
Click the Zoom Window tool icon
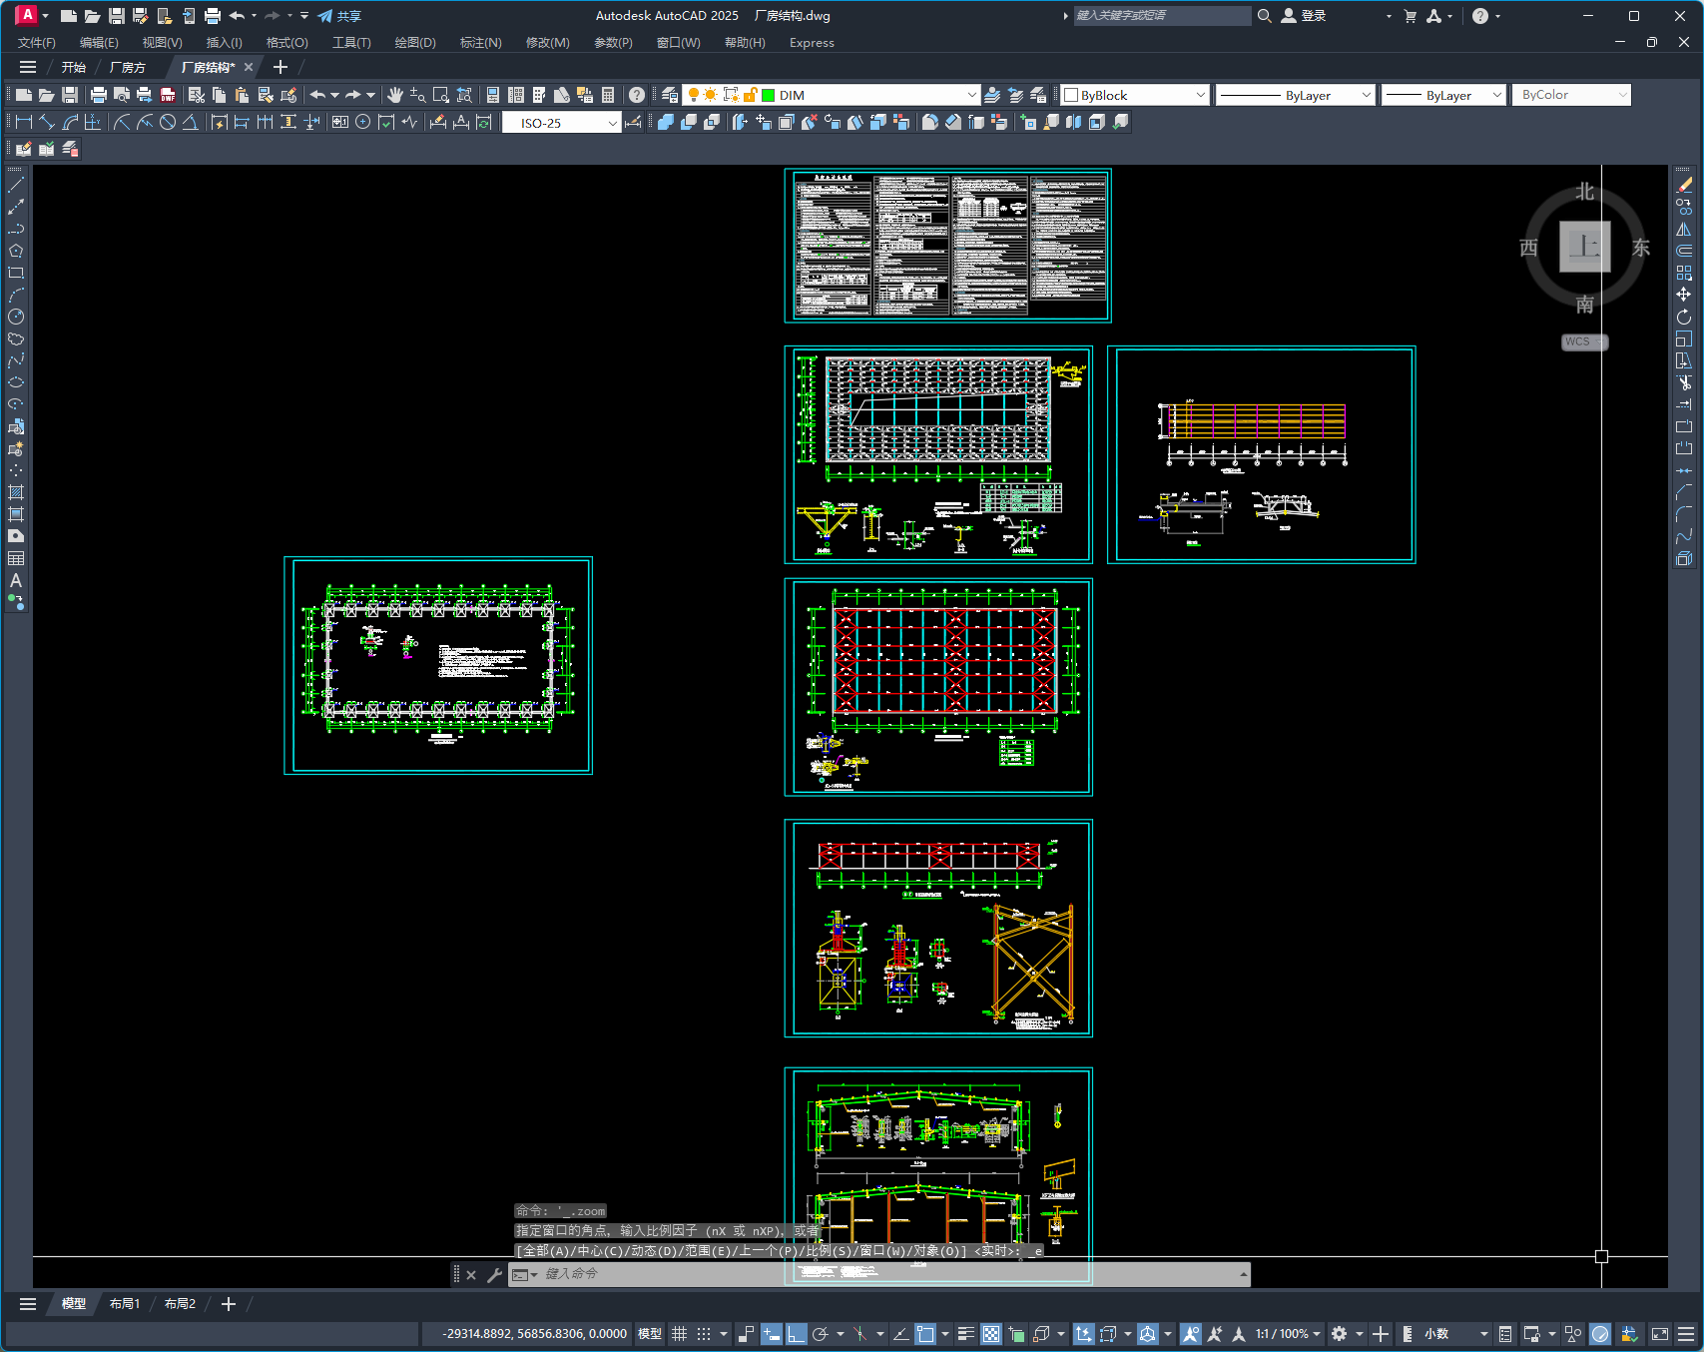pyautogui.click(x=441, y=95)
